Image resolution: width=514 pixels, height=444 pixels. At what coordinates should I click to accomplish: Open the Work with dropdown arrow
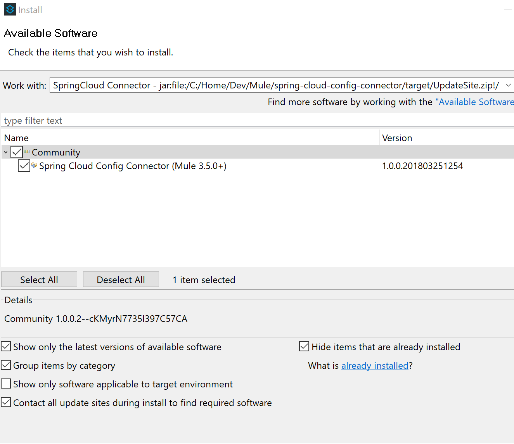coord(508,85)
